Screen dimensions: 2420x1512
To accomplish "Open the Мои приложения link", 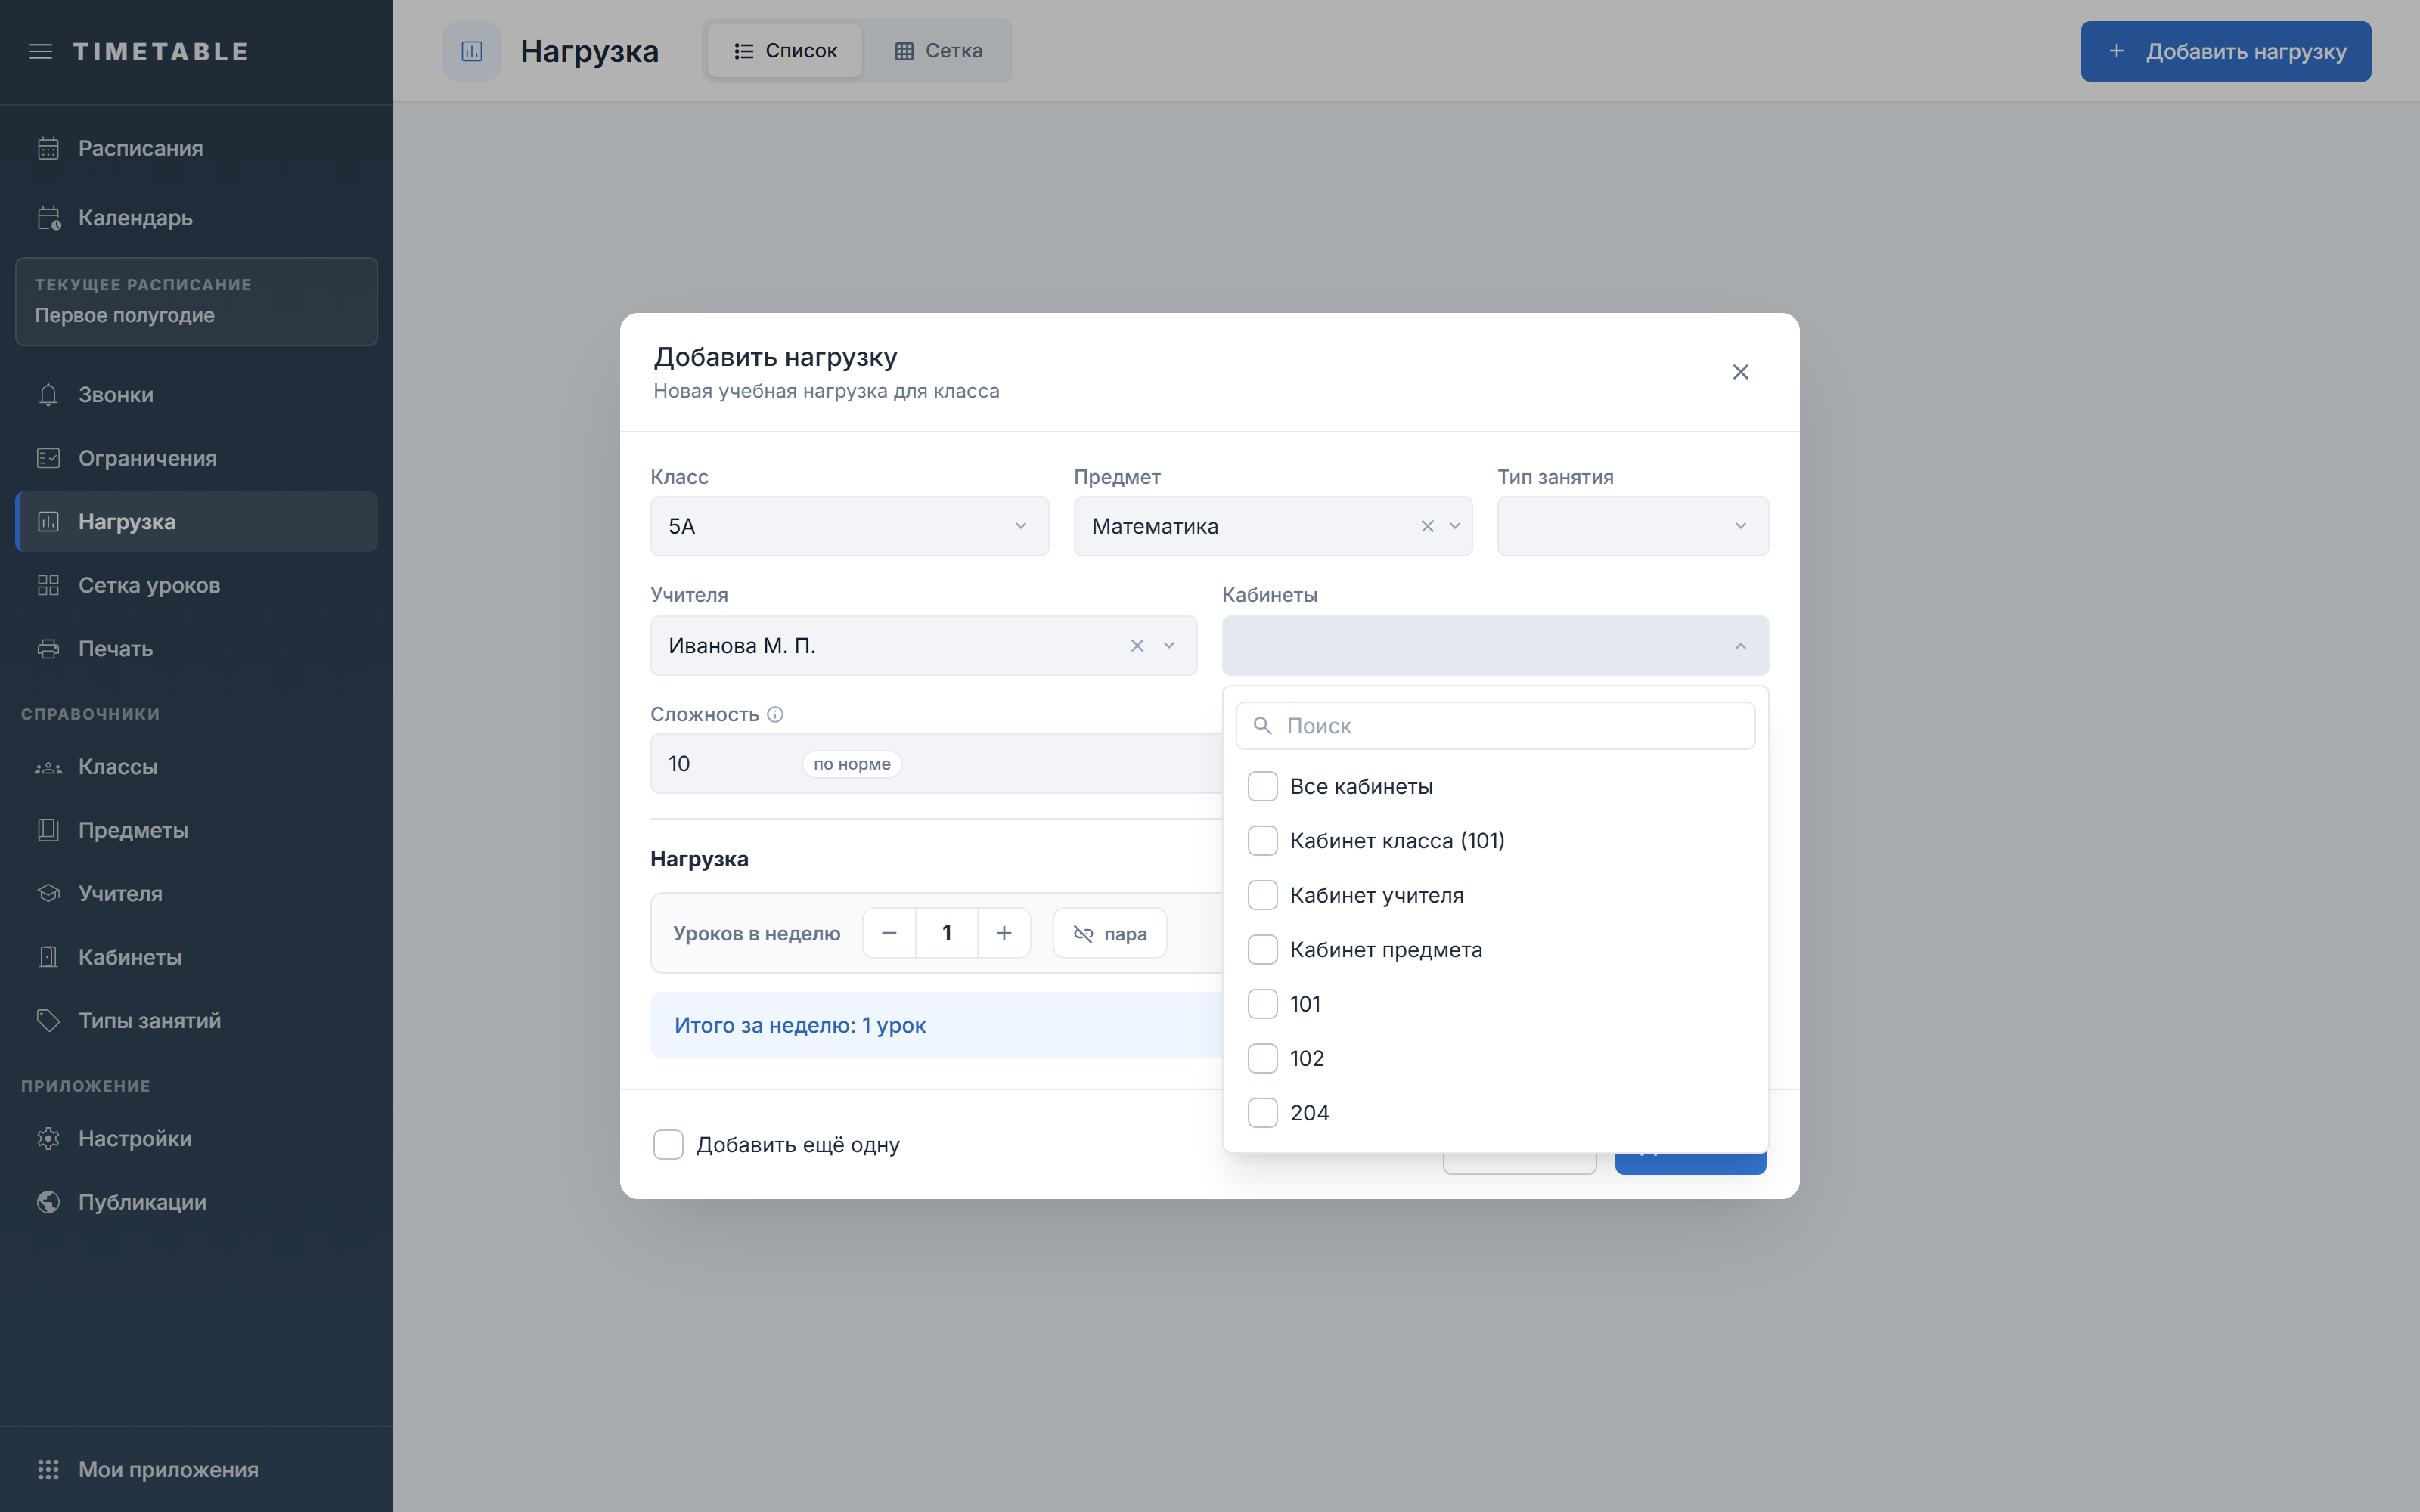I will [197, 1469].
